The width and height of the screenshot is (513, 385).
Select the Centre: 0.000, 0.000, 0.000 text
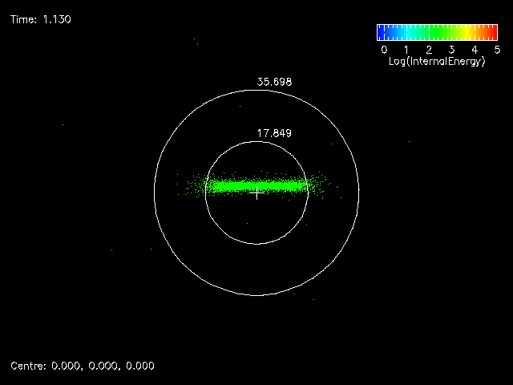[x=83, y=366]
